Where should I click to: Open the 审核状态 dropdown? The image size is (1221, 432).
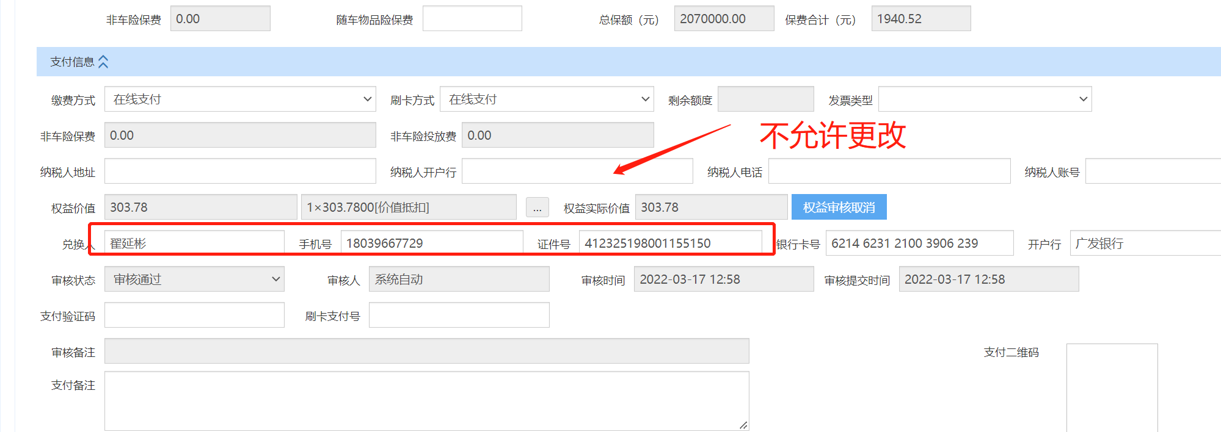click(194, 279)
